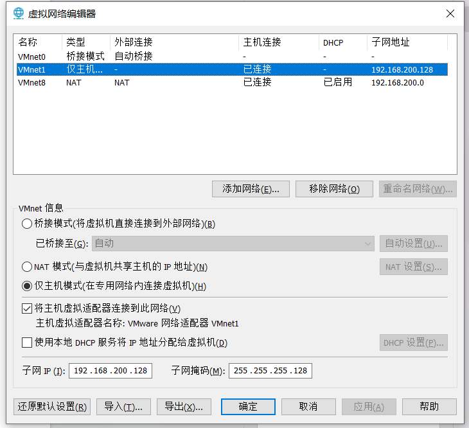The height and width of the screenshot is (428, 469).
Task: Select the VMnet1 host-only network row
Action: click(x=232, y=69)
